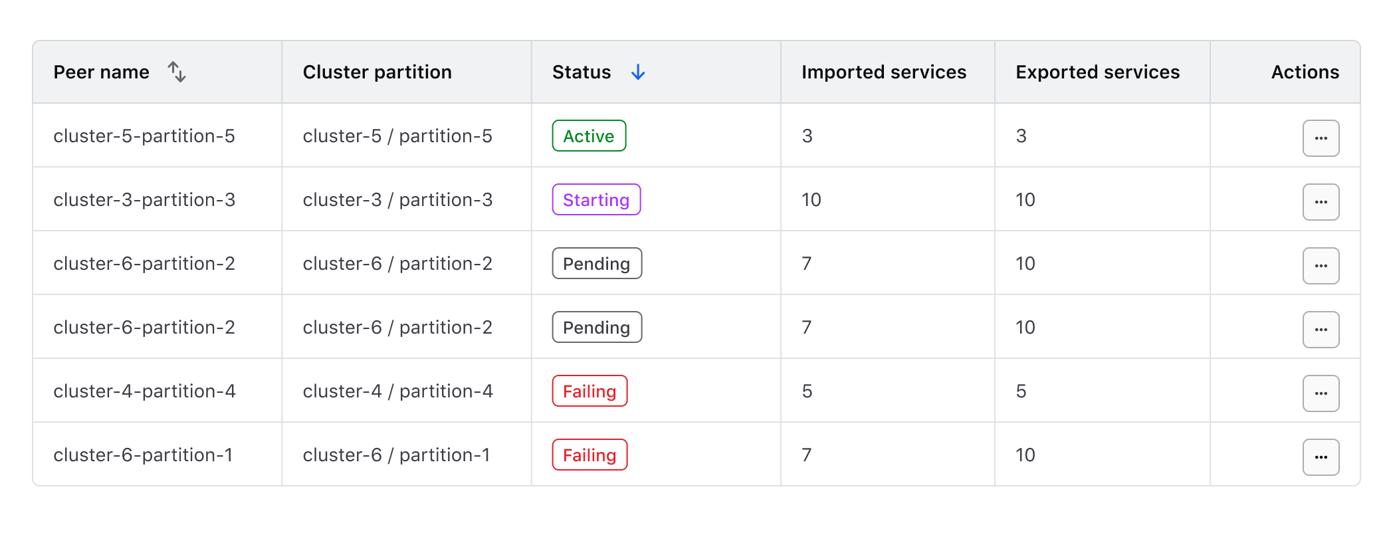Click the Pending badge in the third row

click(596, 263)
